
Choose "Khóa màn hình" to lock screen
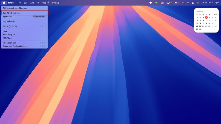[x=10, y=43]
